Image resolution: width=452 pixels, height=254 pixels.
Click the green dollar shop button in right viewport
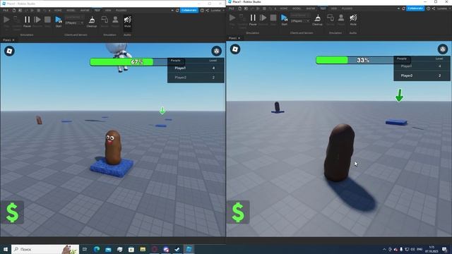tap(238, 212)
